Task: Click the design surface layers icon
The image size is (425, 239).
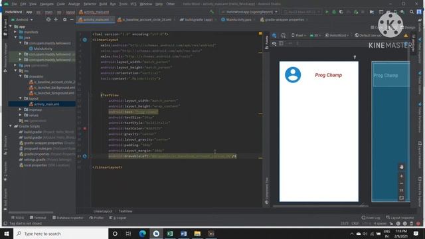Action: click(274, 35)
